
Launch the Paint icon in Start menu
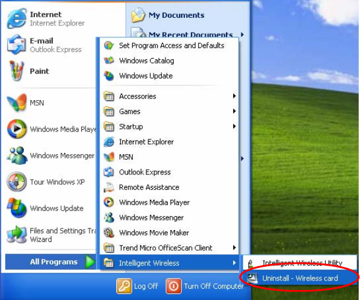tap(17, 71)
